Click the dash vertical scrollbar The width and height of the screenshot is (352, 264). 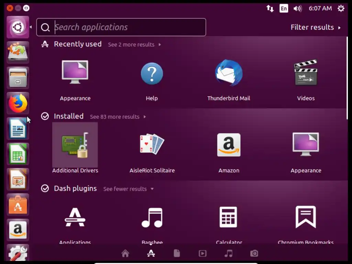[x=347, y=78]
